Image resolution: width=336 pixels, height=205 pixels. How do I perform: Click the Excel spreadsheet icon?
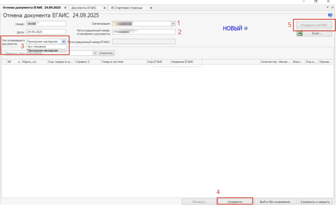pos(300,33)
